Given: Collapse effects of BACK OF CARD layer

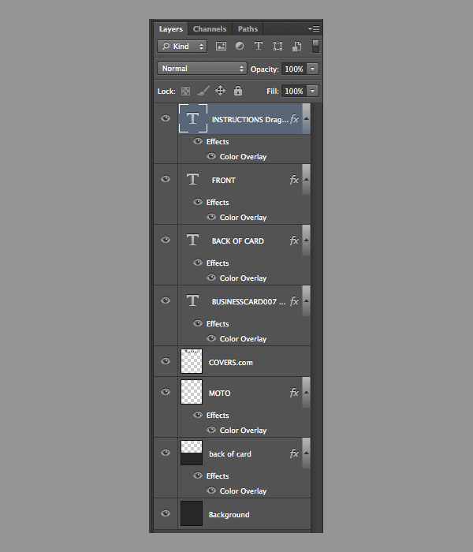Looking at the screenshot, I should (x=306, y=240).
